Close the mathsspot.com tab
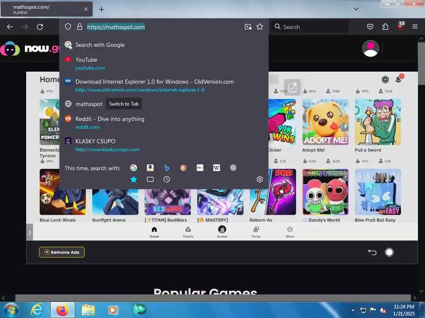 (x=85, y=9)
